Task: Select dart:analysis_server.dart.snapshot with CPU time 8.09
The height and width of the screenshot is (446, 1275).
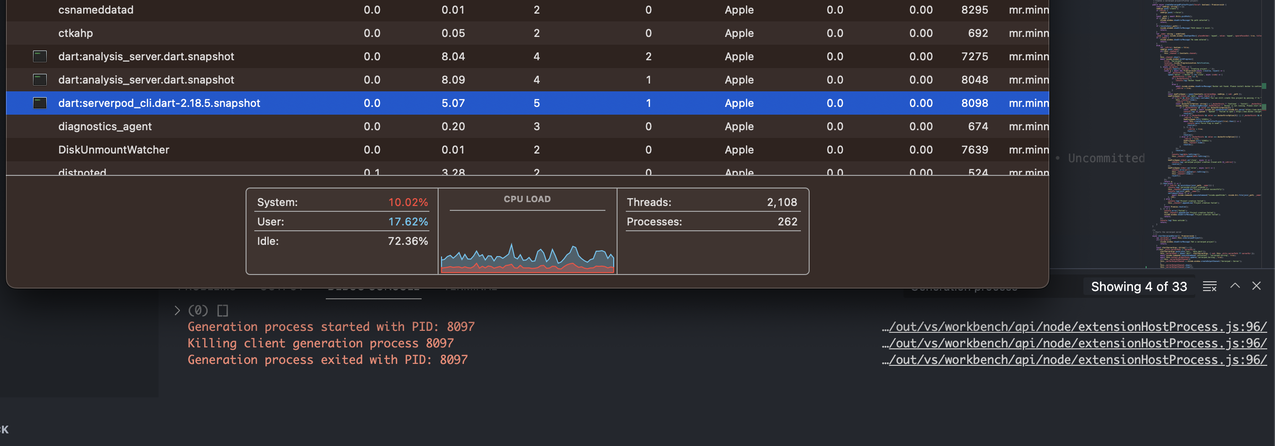Action: pos(146,80)
